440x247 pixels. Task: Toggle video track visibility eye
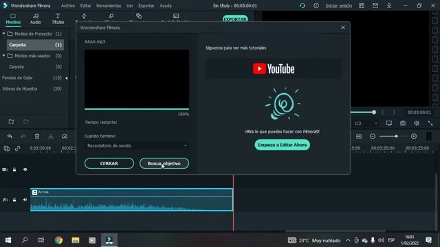(x=25, y=169)
